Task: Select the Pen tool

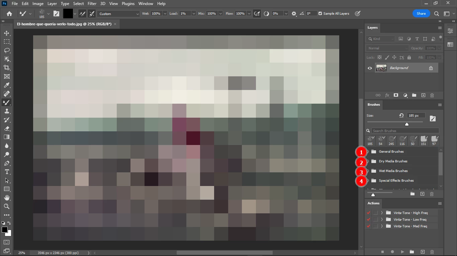Action: [x=7, y=163]
